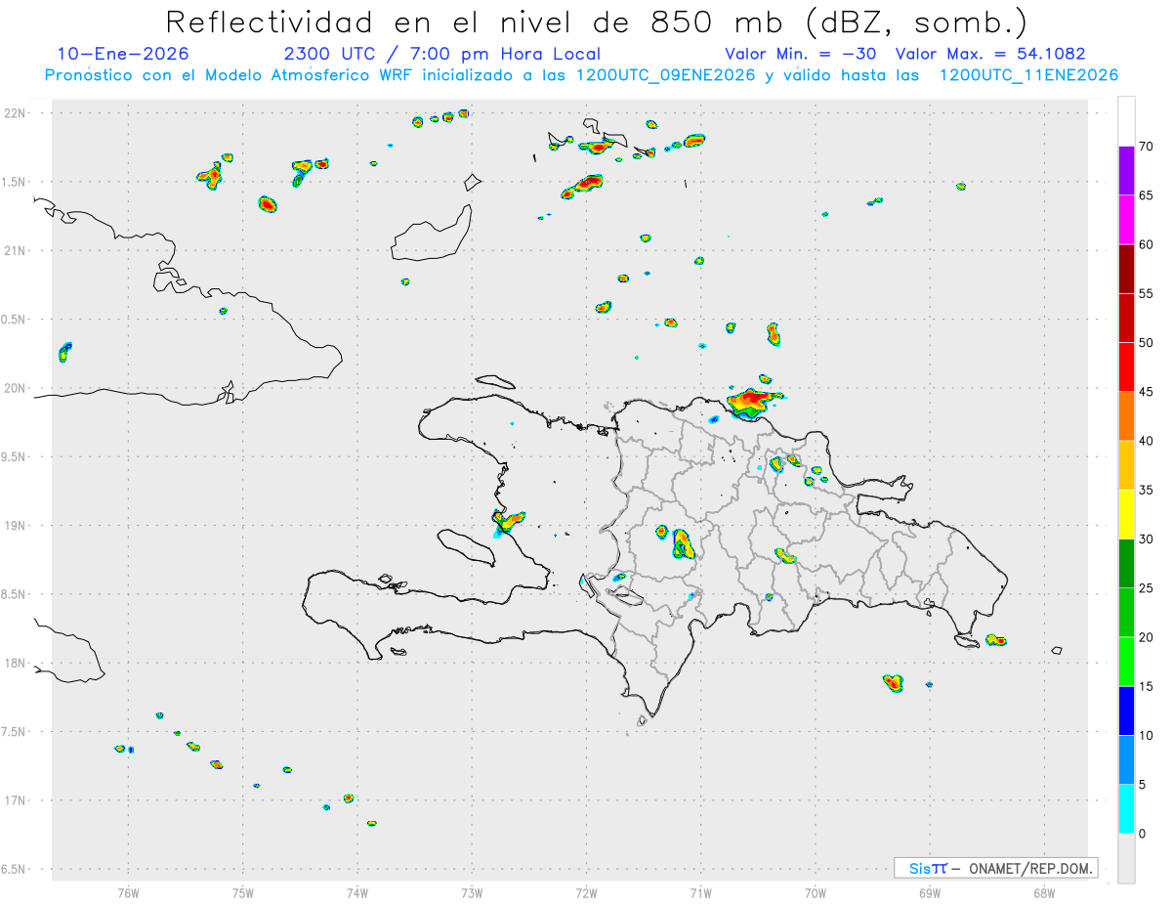Select the dark maroon 55–60 dBZ band
This screenshot has width=1172, height=906.
[1126, 269]
